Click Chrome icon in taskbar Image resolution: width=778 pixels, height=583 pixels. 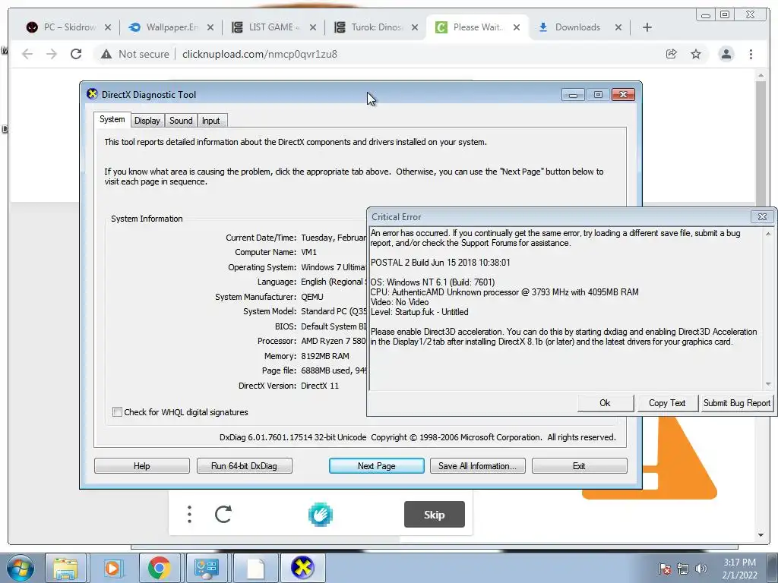pos(159,568)
